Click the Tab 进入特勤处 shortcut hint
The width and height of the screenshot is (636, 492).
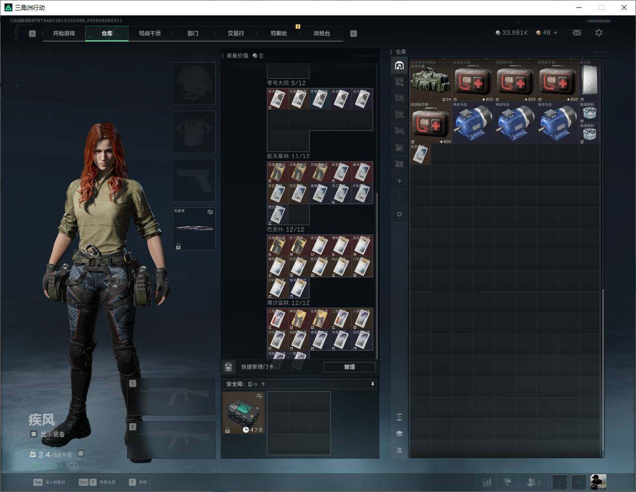(49, 482)
